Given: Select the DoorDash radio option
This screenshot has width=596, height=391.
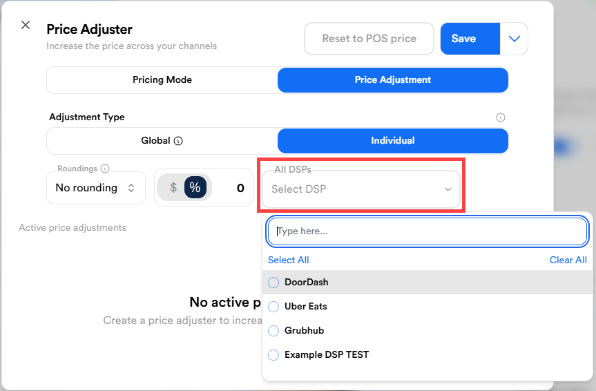Looking at the screenshot, I should (x=273, y=283).
